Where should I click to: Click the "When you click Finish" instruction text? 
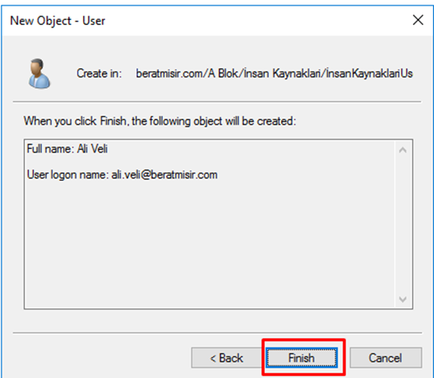click(159, 121)
